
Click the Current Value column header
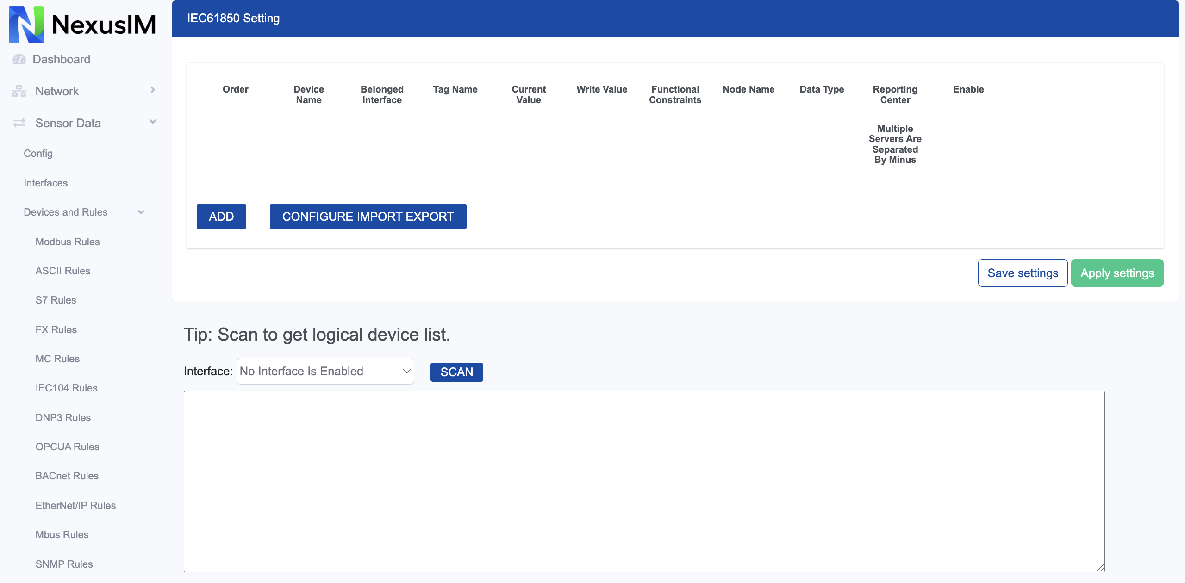529,94
